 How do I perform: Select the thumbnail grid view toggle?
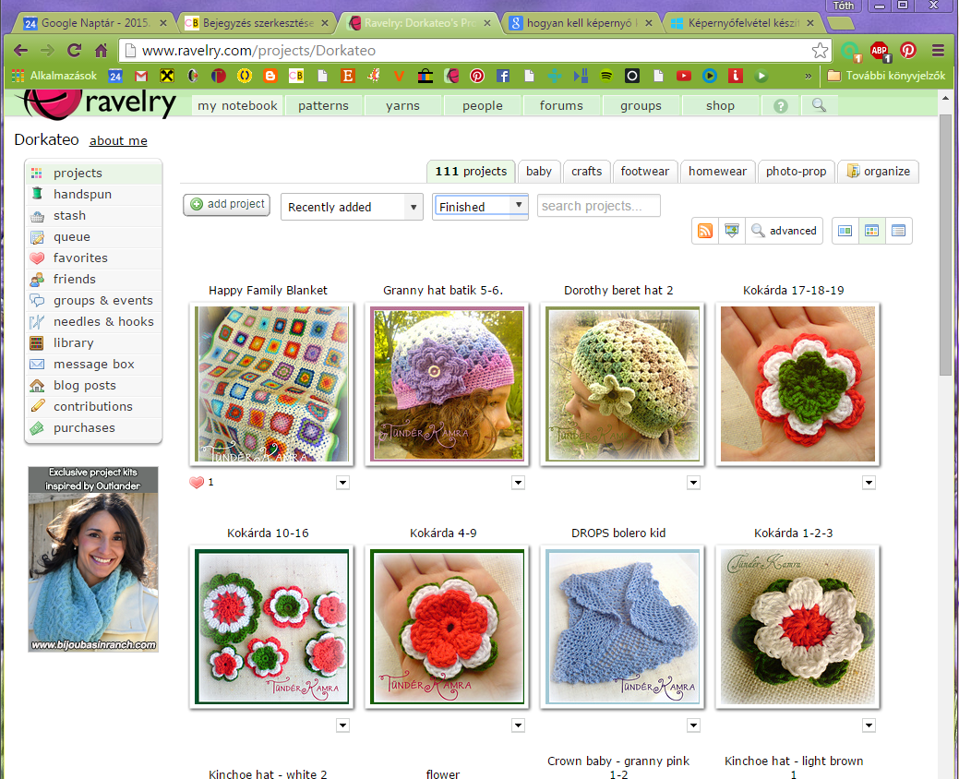point(871,231)
